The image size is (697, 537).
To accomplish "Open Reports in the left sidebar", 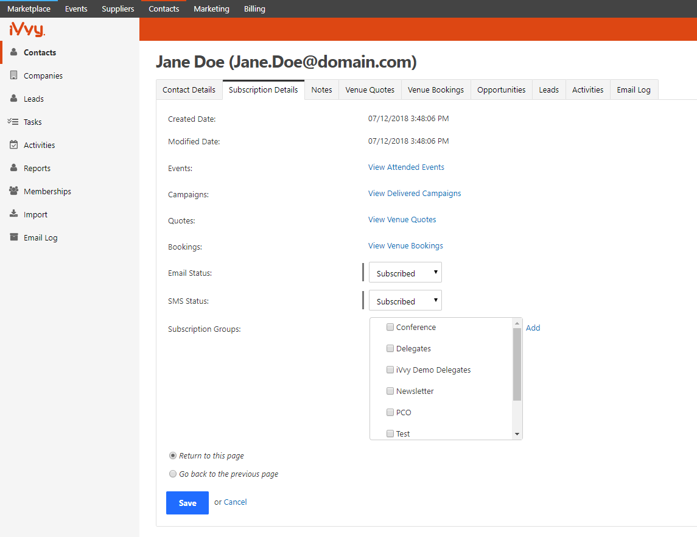I will [70, 168].
